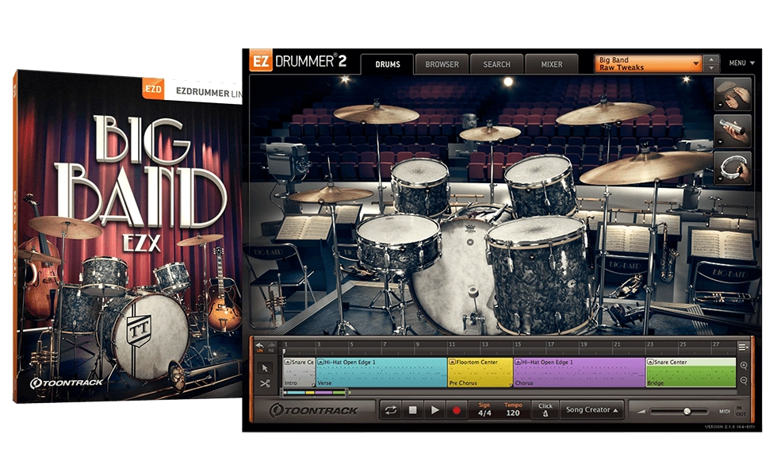Adjust the master volume slider knob
This screenshot has width=777, height=476.
687,411
